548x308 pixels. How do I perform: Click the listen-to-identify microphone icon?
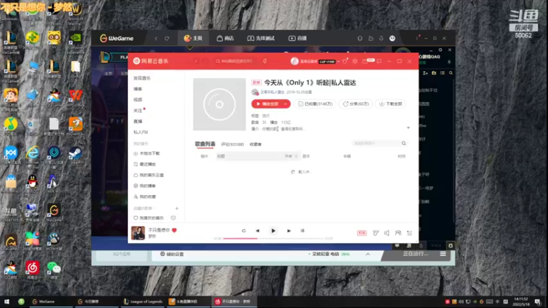pos(265,61)
